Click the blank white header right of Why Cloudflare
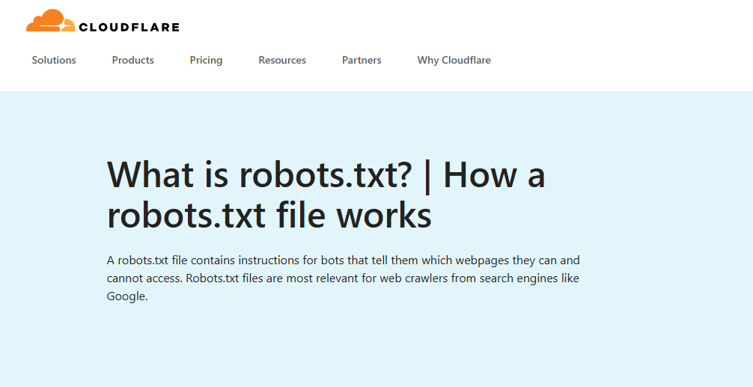The height and width of the screenshot is (387, 753). [x=621, y=60]
